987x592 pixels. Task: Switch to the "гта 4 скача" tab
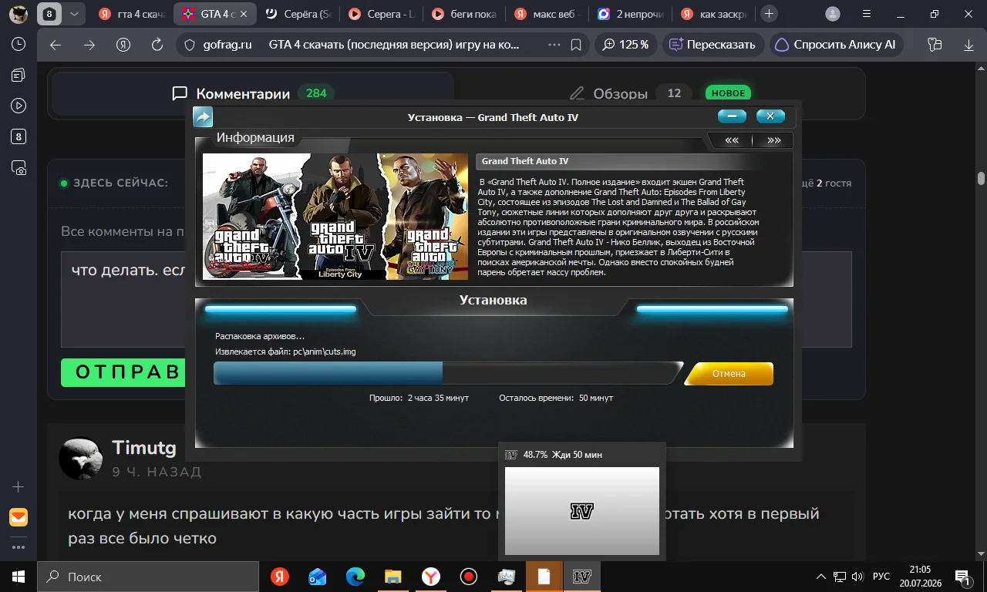[x=133, y=14]
